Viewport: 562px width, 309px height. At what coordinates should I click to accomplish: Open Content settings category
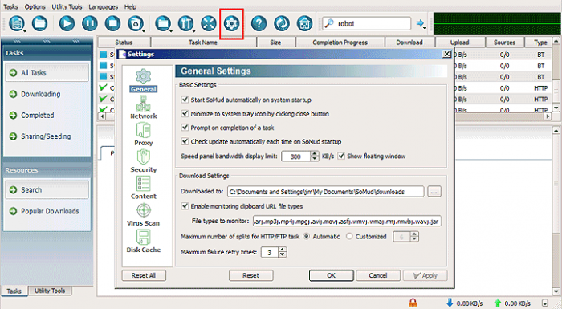[x=144, y=188]
